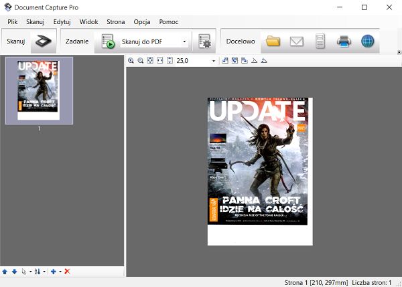This screenshot has width=402, height=287.
Task: Move page down with blue arrow
Action: (14, 272)
